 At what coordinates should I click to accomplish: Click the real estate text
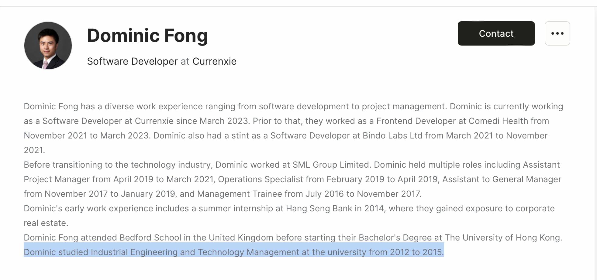46,223
